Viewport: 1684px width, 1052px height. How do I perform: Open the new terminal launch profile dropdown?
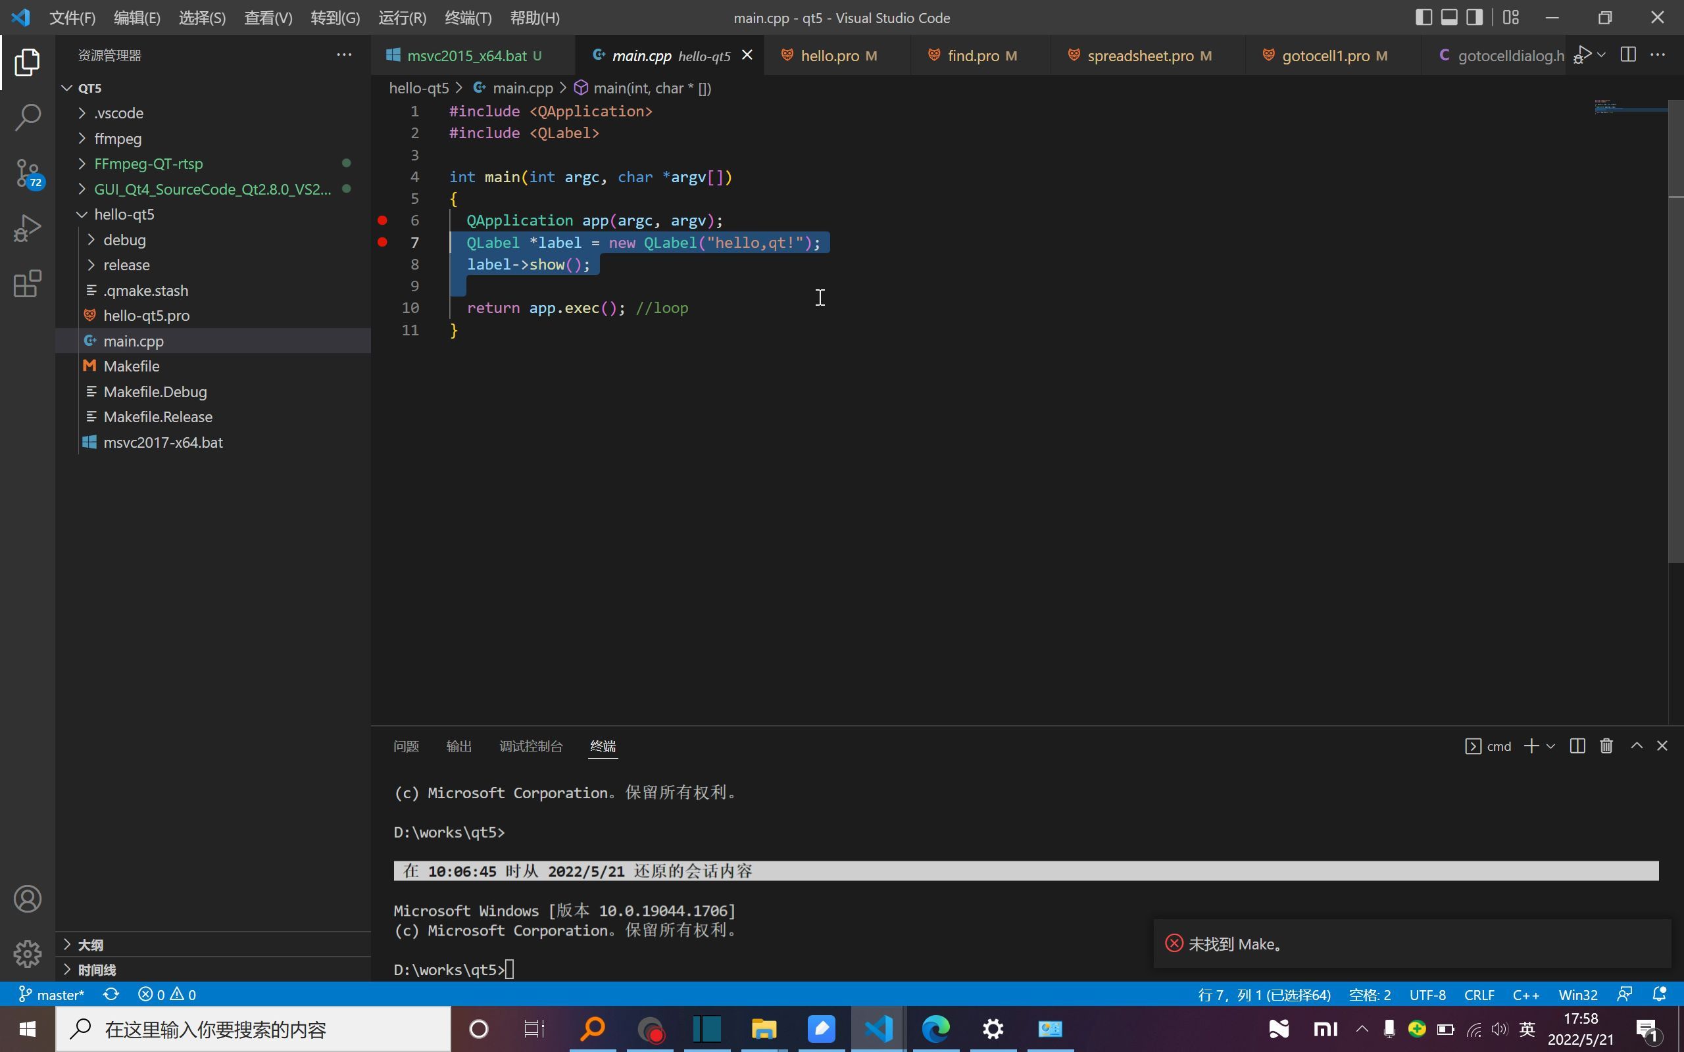[x=1550, y=746]
